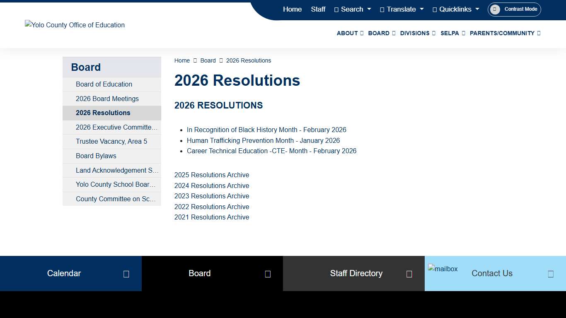The height and width of the screenshot is (318, 566).
Task: Click the Home breadcrumb link
Action: 182,60
